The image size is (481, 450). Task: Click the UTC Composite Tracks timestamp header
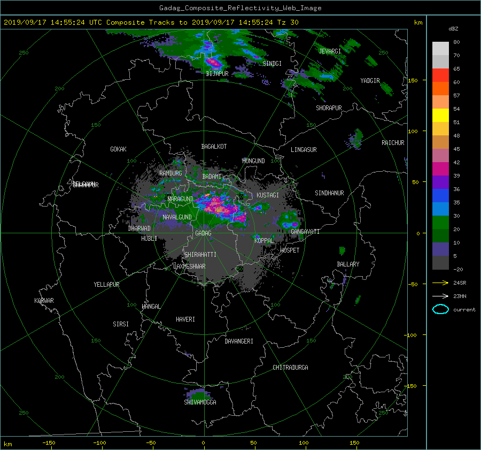(151, 22)
